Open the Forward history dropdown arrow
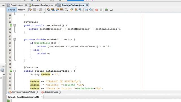 tap(44, 10)
